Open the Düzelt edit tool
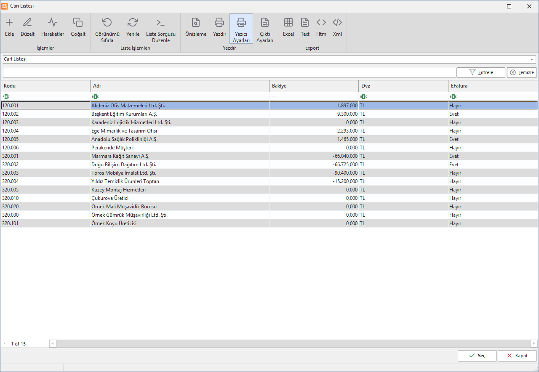The image size is (539, 372). (x=27, y=27)
